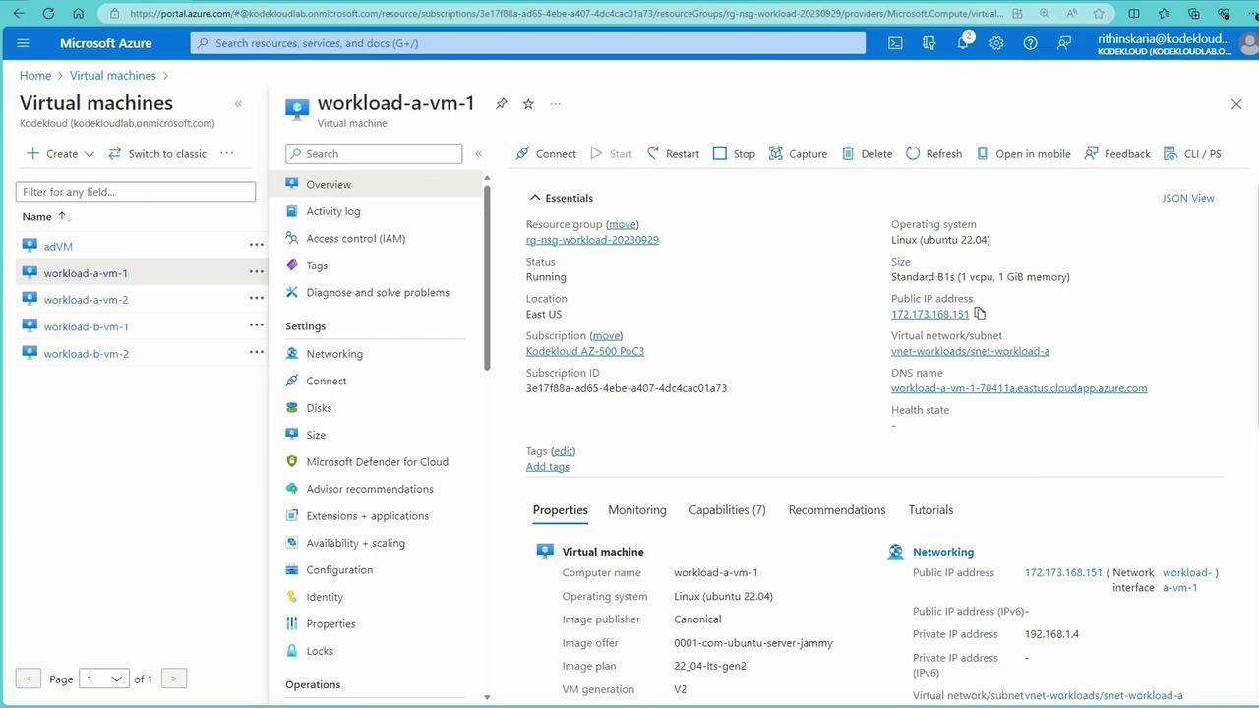Switch to the Monitoring tab
Screen dimensions: 1259x708
[637, 510]
